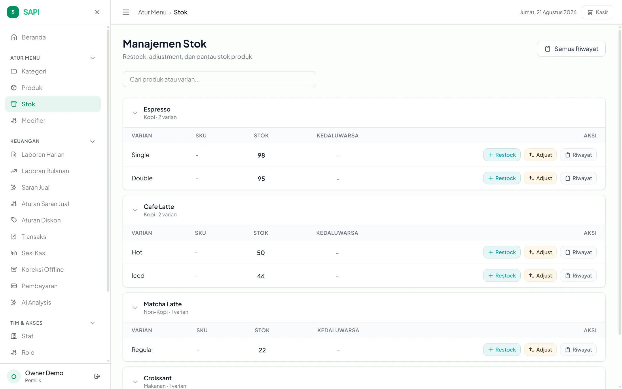Click the logout icon beside Owner Demo
Viewport: 622px width, 389px height.
coord(97,376)
